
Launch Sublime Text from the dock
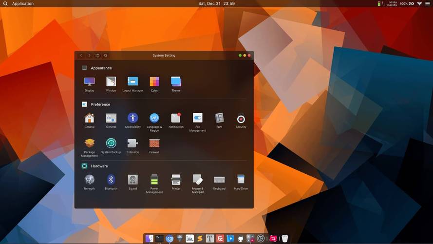pos(200,239)
